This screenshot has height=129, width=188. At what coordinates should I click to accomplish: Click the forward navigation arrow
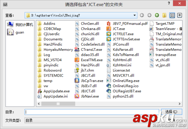149,15
